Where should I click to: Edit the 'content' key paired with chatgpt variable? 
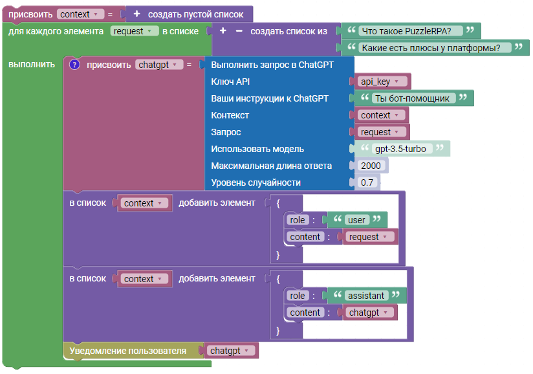[x=305, y=313]
